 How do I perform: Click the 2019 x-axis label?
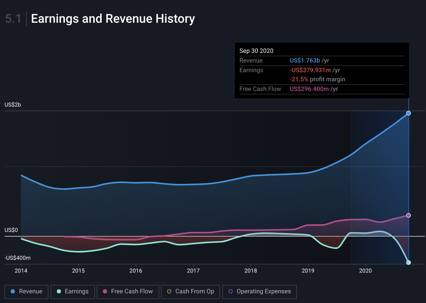(308, 271)
